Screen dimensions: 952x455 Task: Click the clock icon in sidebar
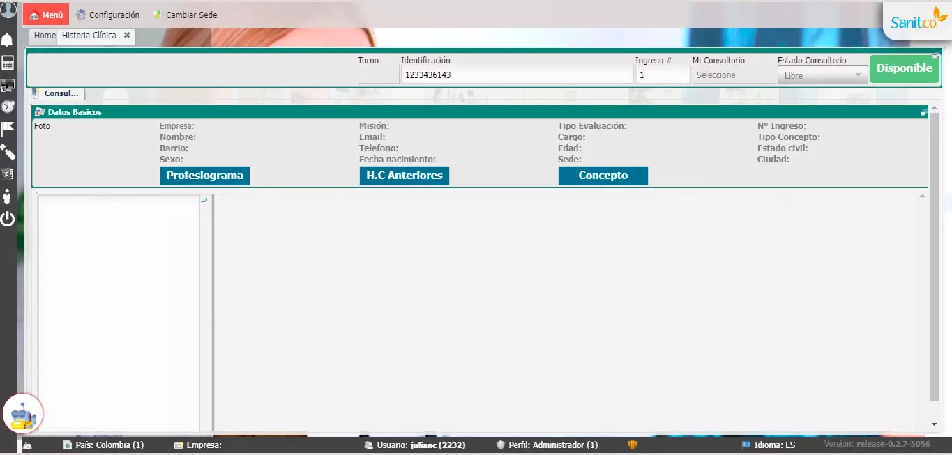(8, 107)
